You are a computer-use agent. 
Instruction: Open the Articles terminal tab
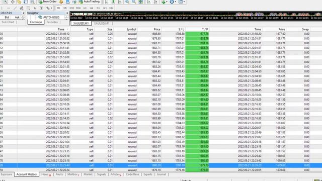[x=116, y=174]
